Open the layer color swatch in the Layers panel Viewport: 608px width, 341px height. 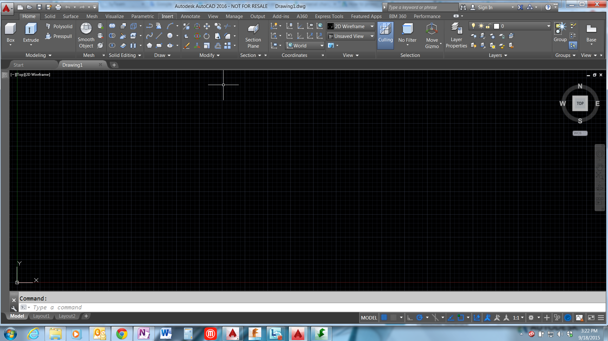[x=497, y=26]
